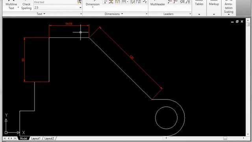The width and height of the screenshot is (252, 142).
Task: Click the Jog Line dimension icon
Action: pyautogui.click(x=145, y=2)
